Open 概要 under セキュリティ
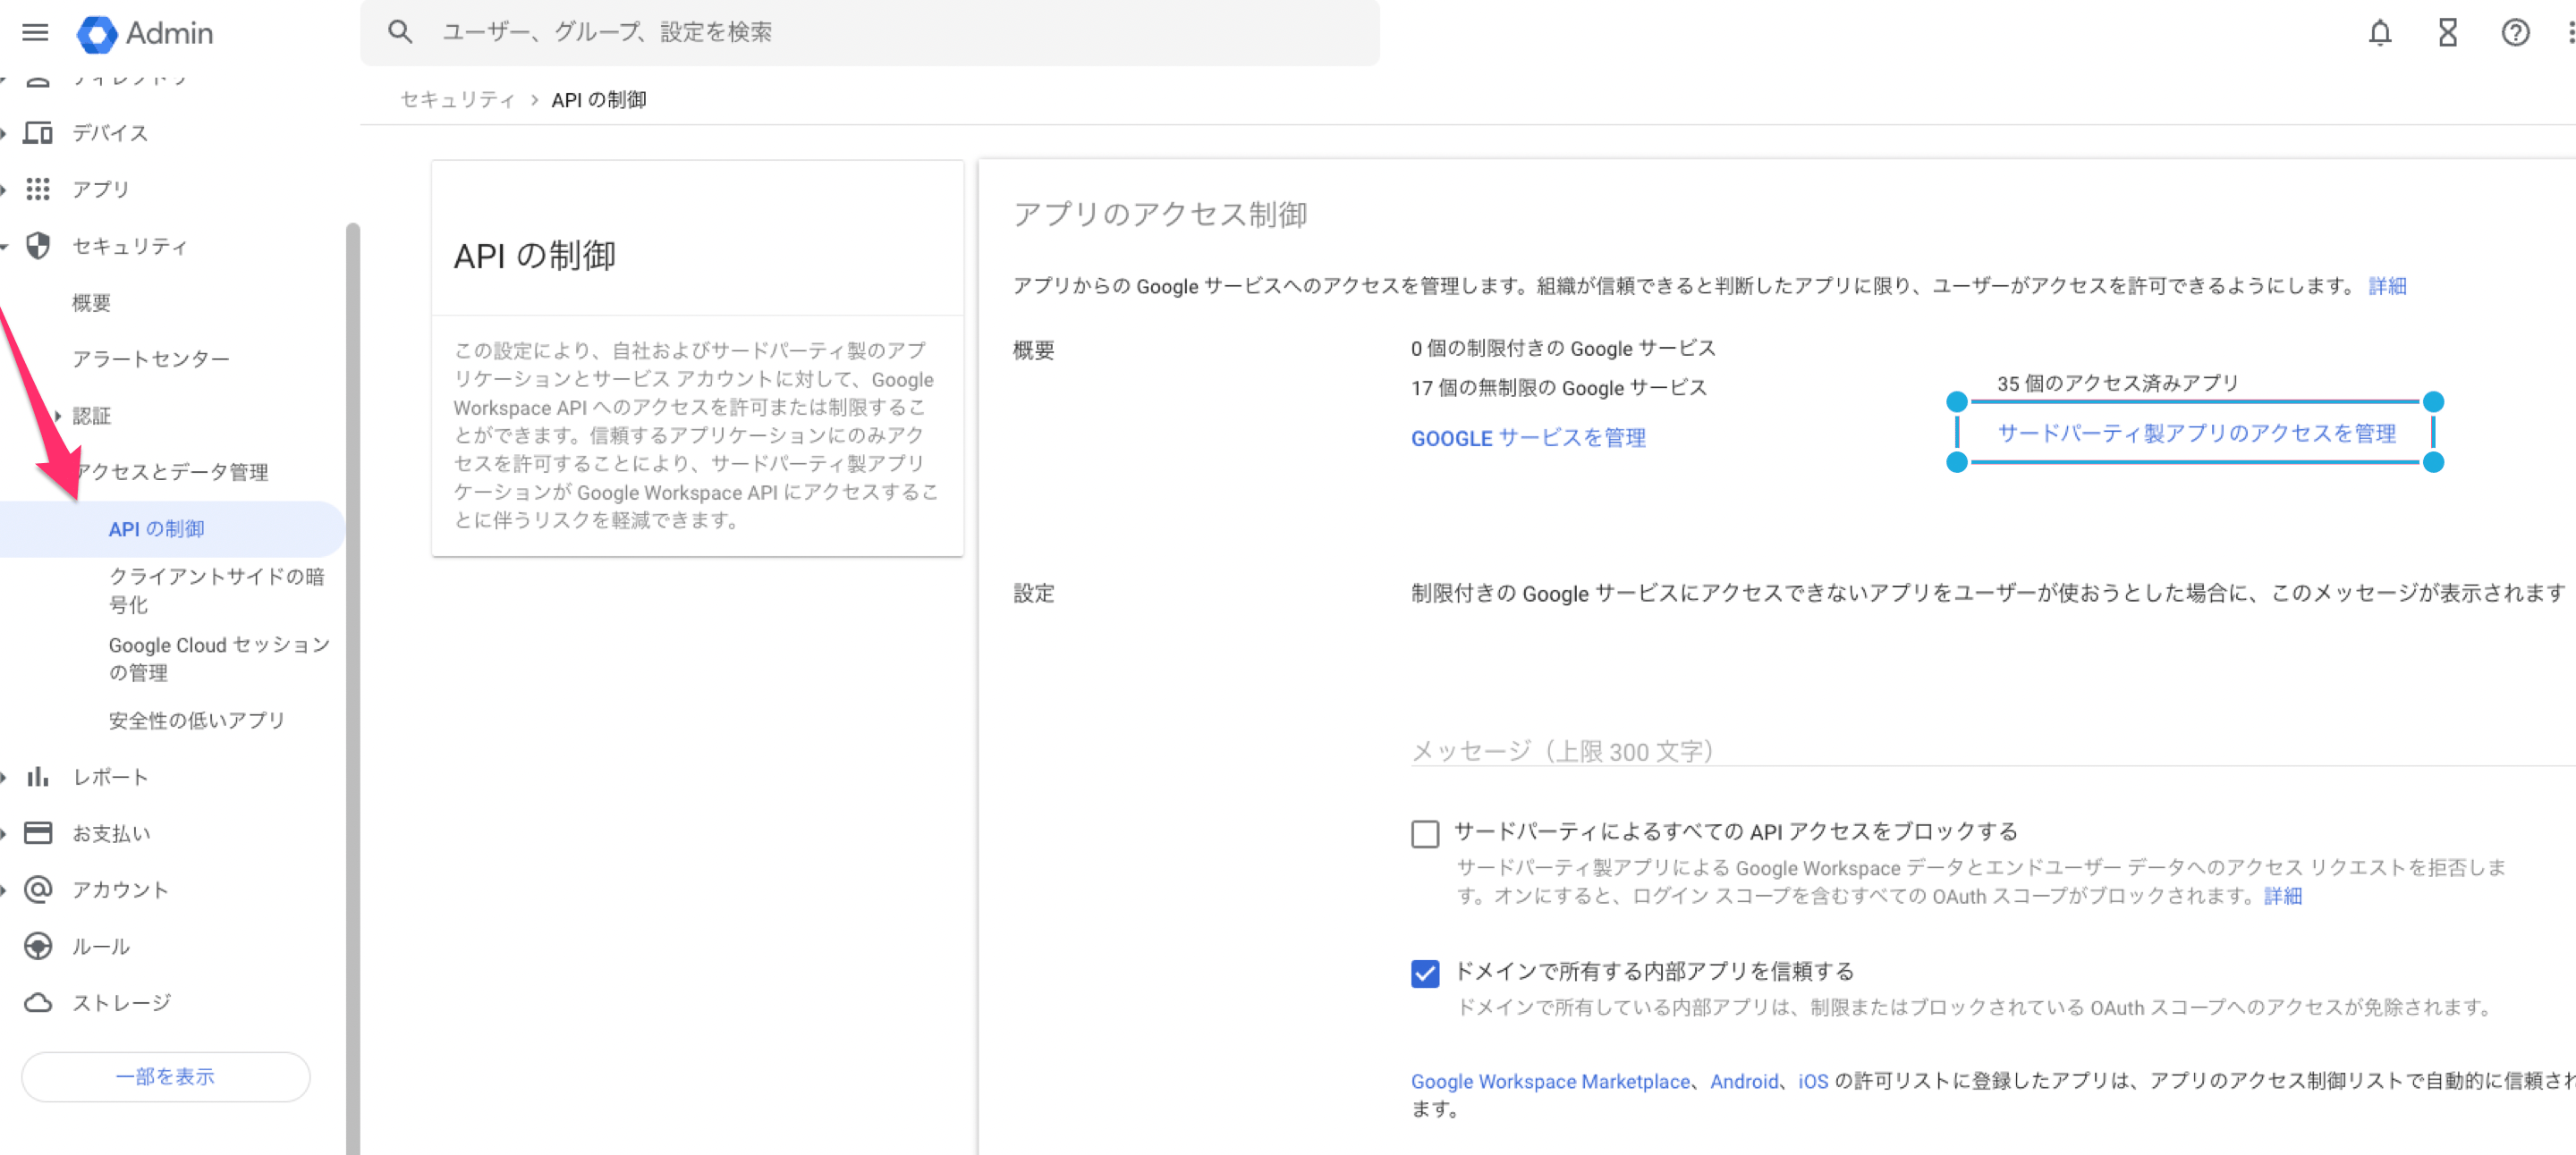The height and width of the screenshot is (1155, 2576). tap(91, 302)
